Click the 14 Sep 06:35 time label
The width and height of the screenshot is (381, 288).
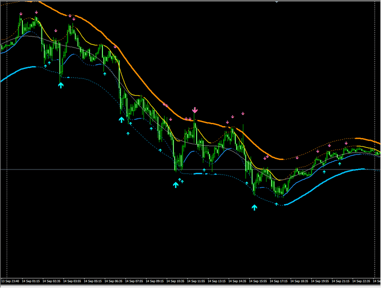[113, 281]
